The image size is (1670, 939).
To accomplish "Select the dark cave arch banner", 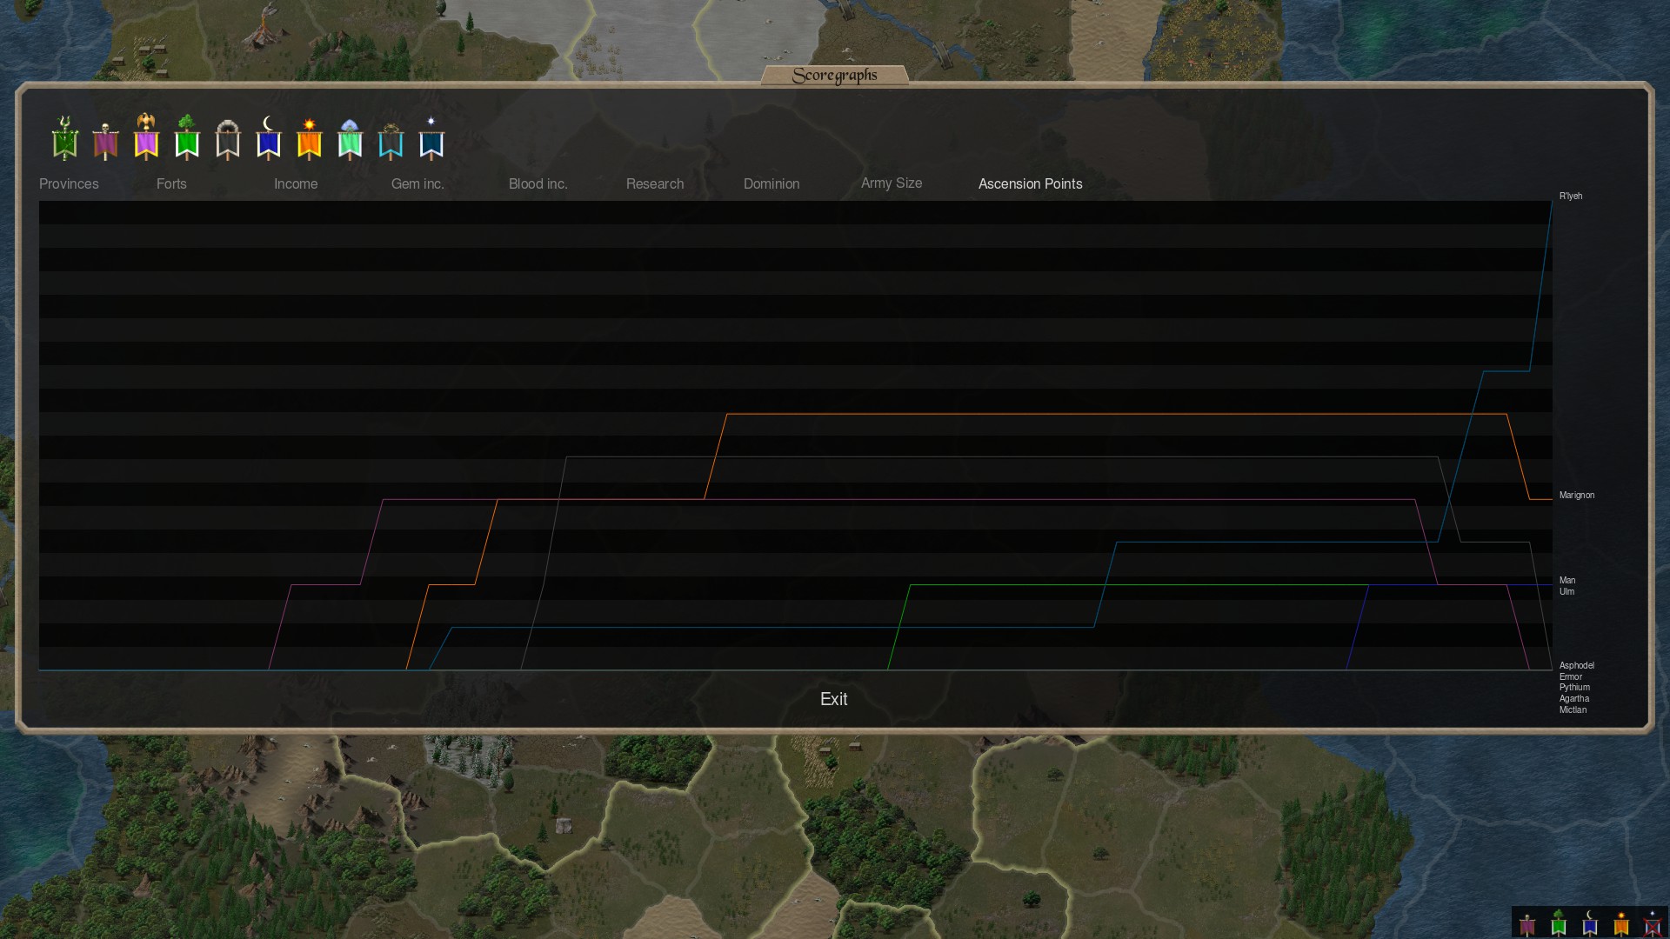I will click(x=228, y=140).
